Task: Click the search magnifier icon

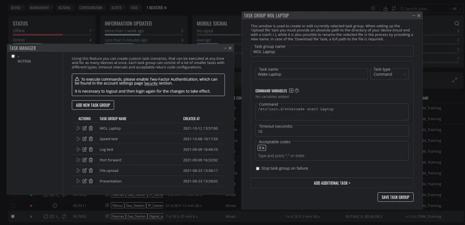Action: click(x=457, y=24)
